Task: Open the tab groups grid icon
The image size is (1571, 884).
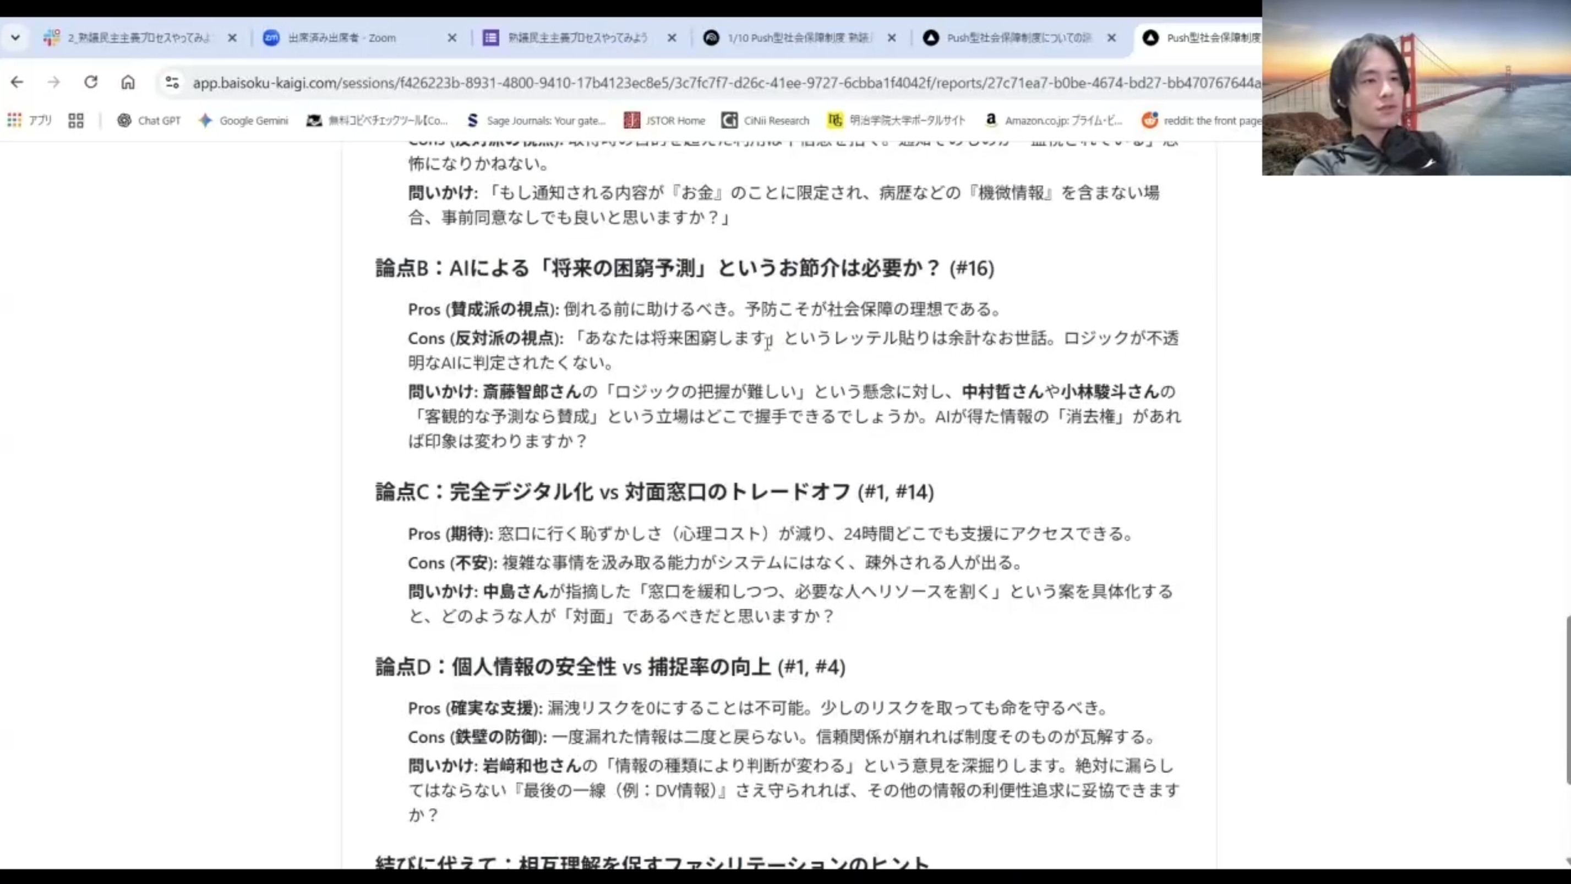Action: [x=75, y=121]
